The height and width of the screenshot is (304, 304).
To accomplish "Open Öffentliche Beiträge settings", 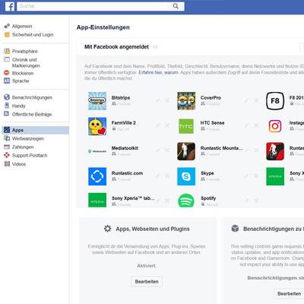I will point(32,114).
